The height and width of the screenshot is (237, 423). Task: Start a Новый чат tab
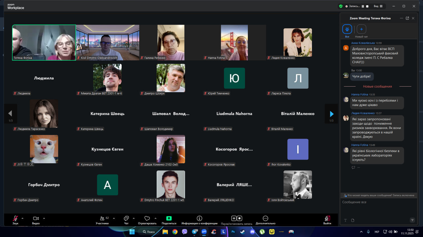(361, 29)
